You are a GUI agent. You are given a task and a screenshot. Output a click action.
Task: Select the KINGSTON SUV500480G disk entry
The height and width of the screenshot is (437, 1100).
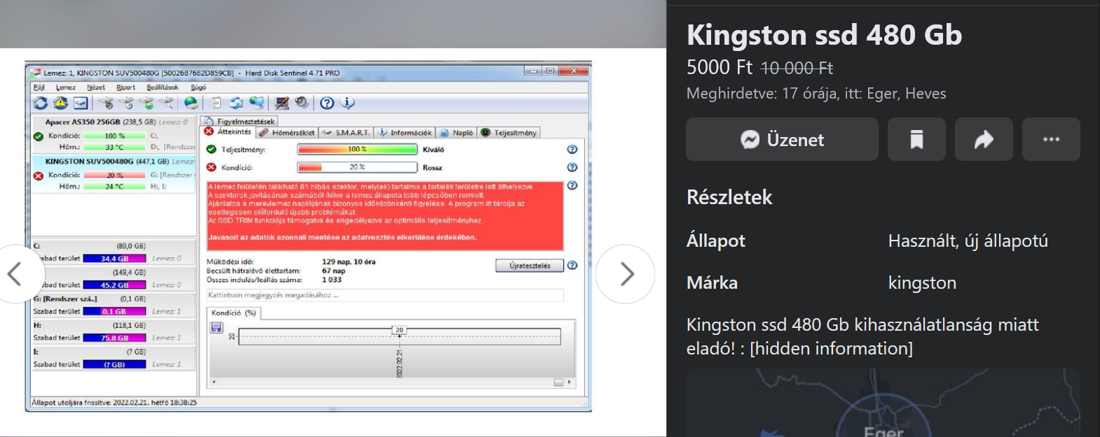(x=114, y=173)
